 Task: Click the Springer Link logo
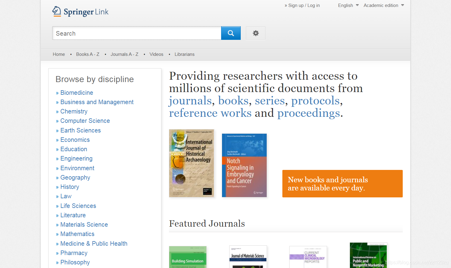pos(80,11)
